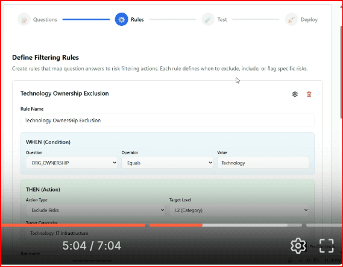Expand ORG_OWNERSHIP question dropdown
This screenshot has height=267, width=343.
(x=72, y=163)
